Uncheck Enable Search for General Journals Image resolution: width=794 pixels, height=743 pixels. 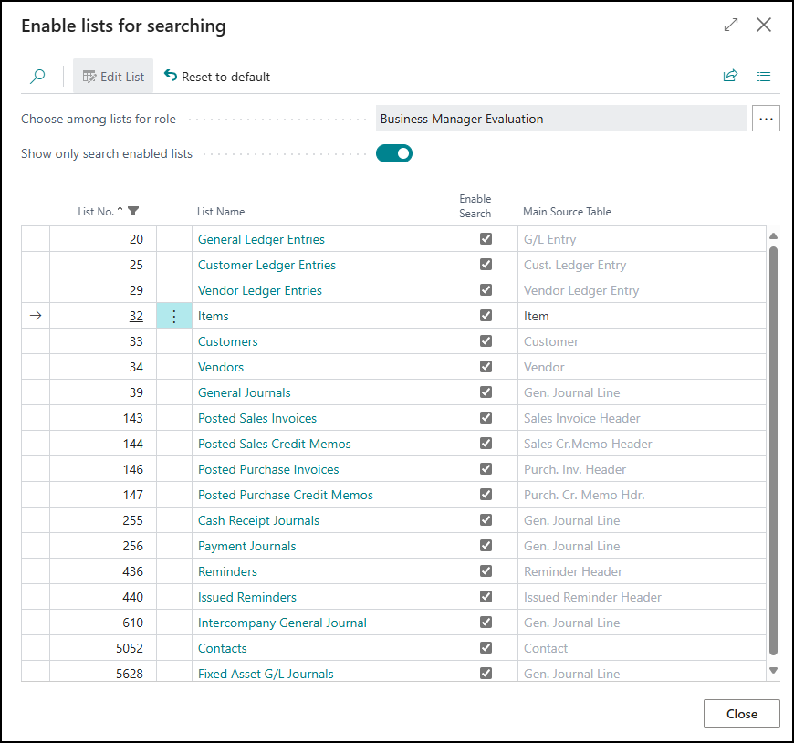click(486, 392)
